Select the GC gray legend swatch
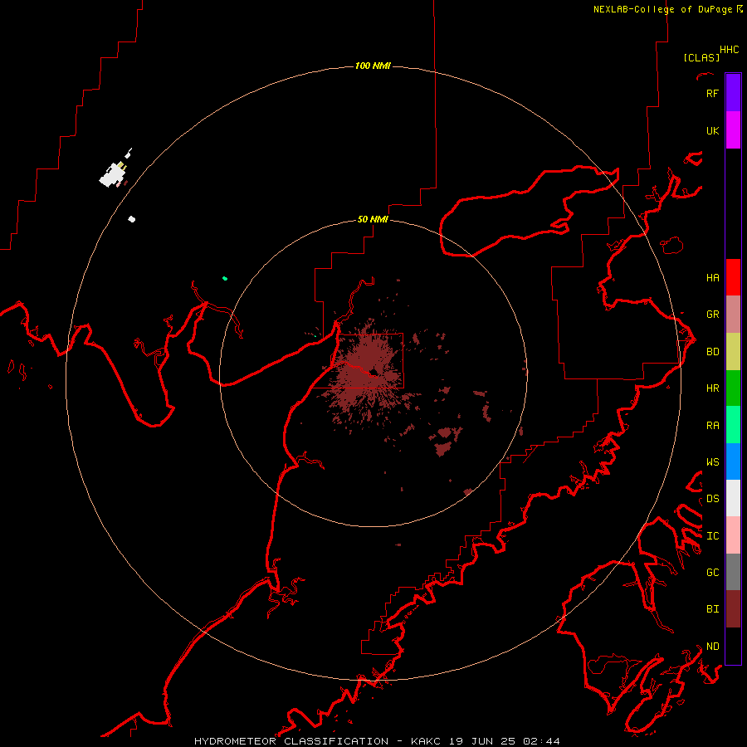 coord(733,572)
